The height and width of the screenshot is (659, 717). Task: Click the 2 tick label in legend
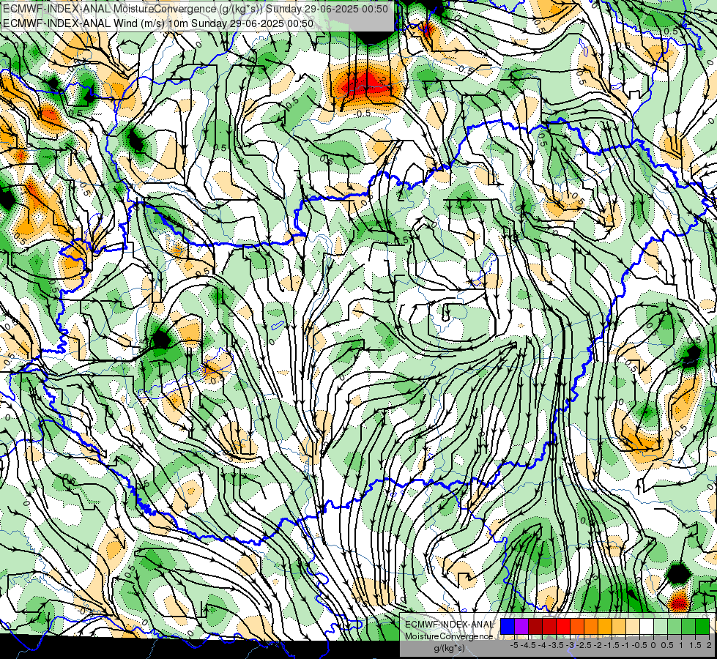(x=709, y=645)
